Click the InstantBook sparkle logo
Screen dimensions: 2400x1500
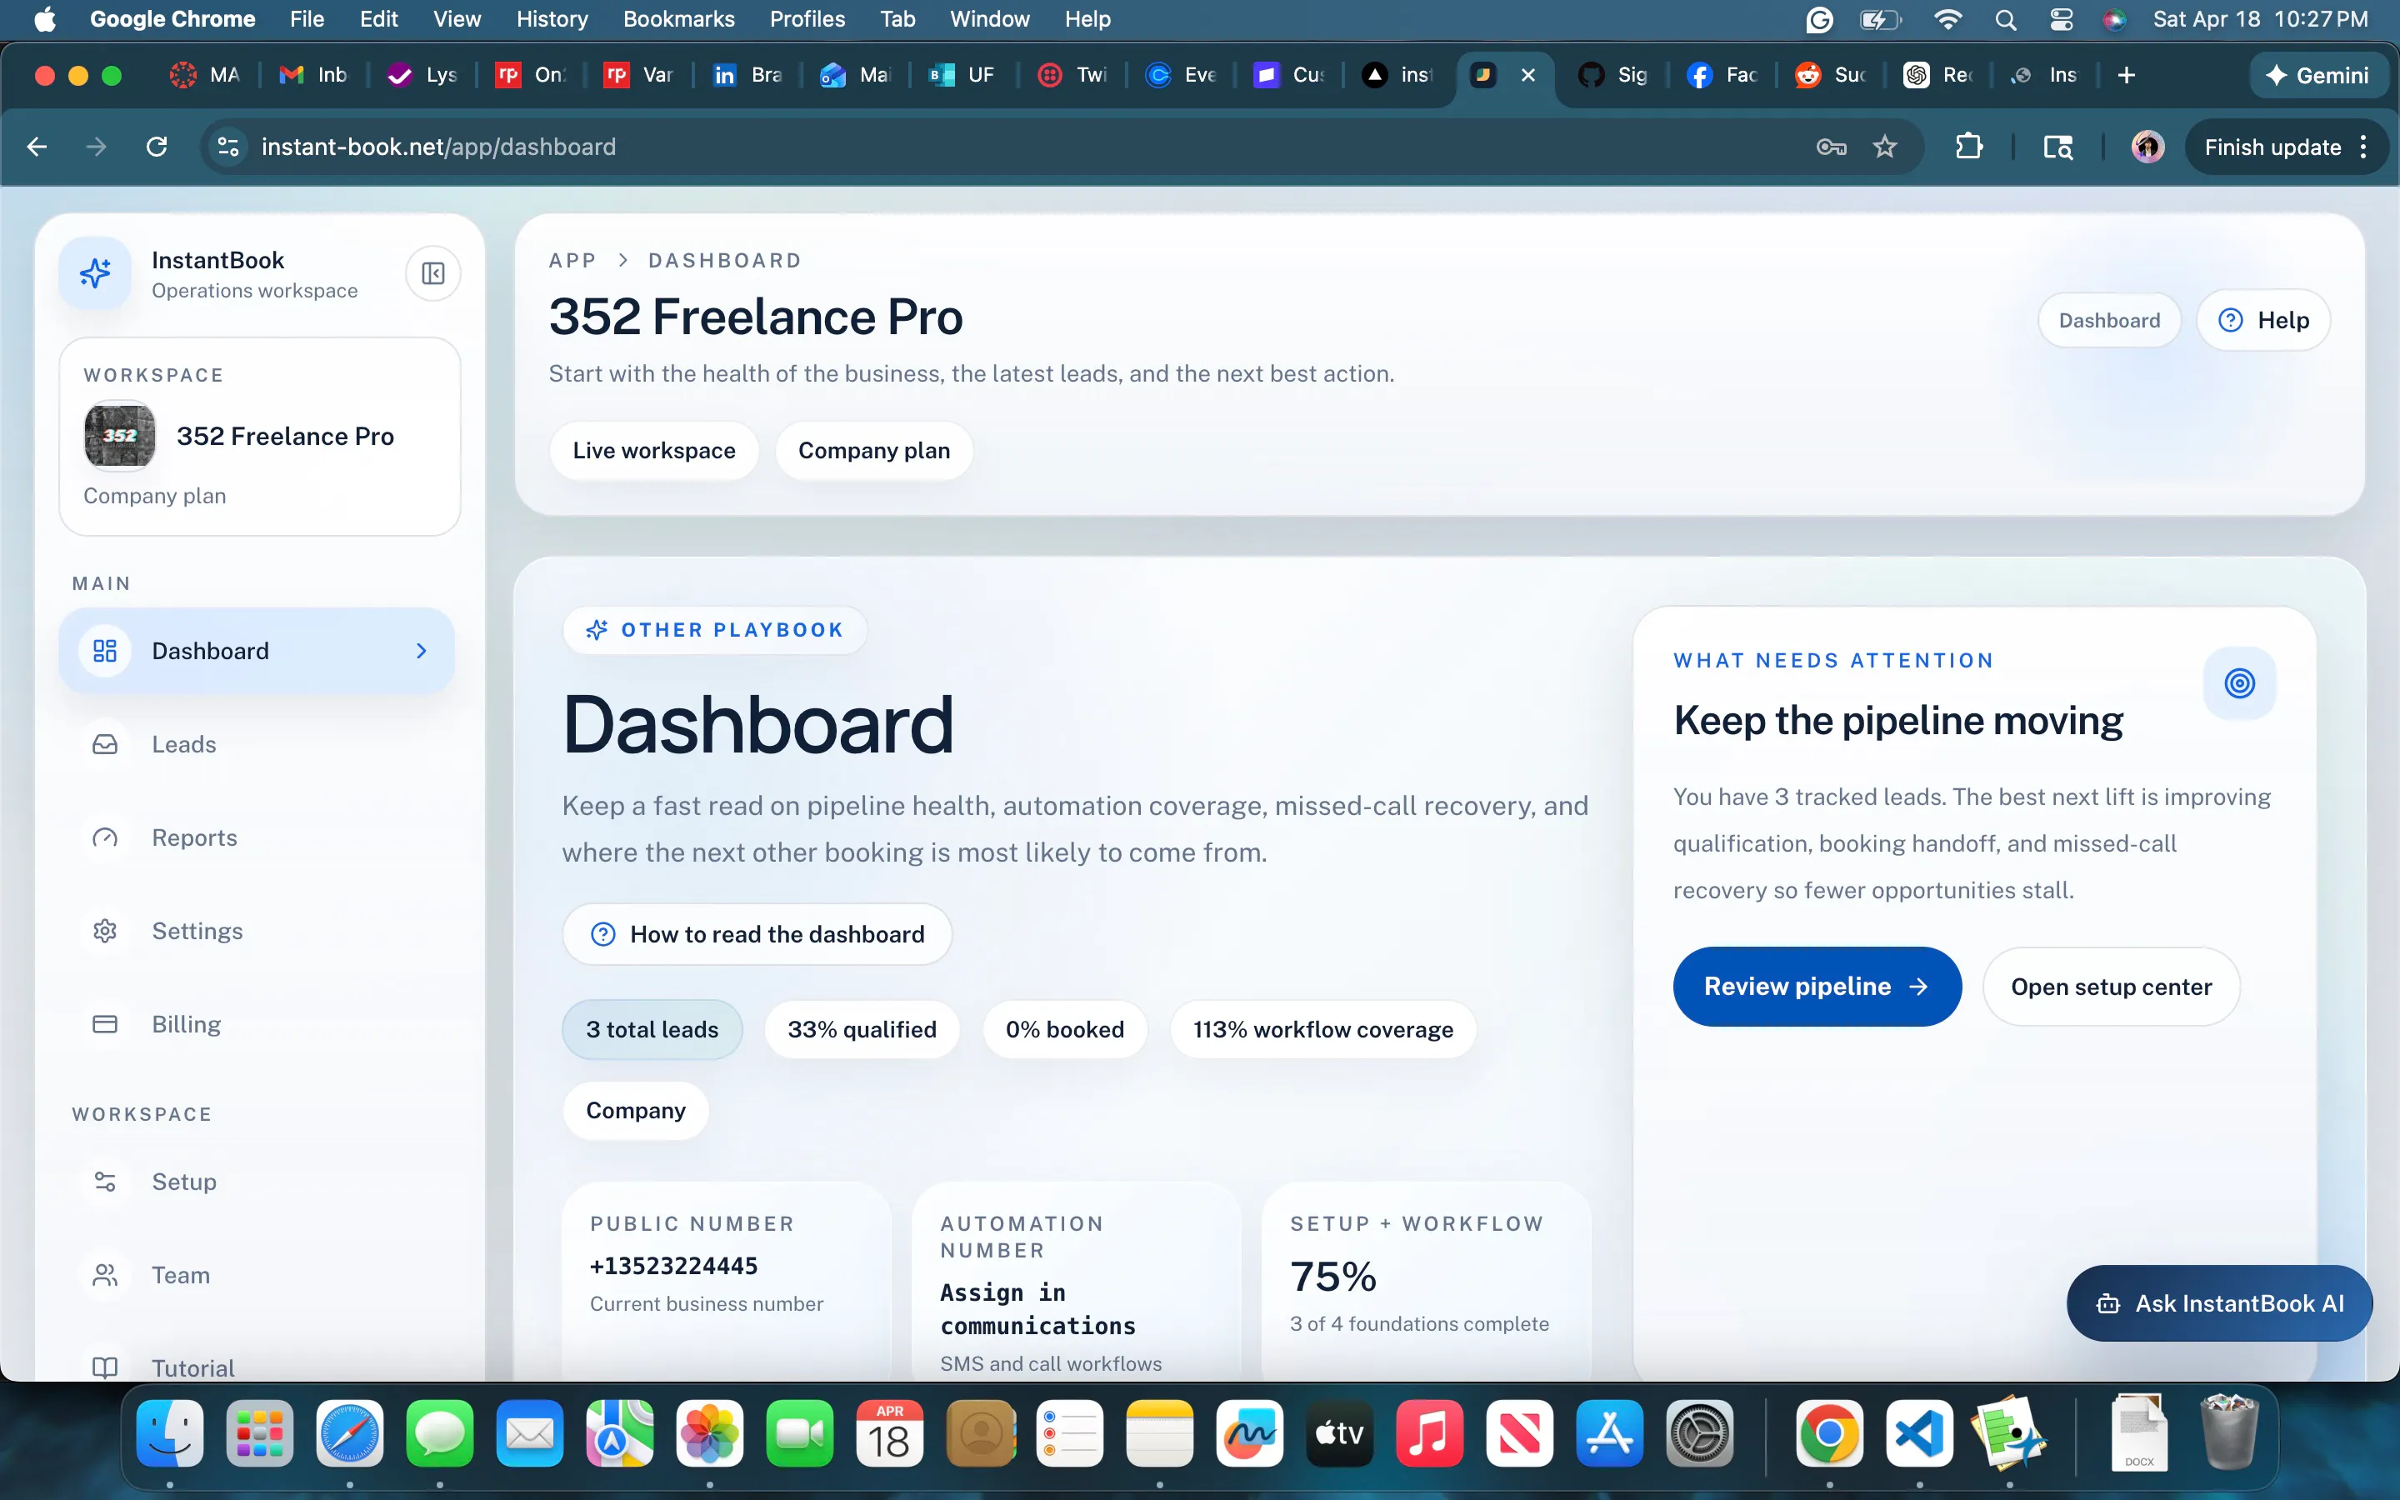95,272
